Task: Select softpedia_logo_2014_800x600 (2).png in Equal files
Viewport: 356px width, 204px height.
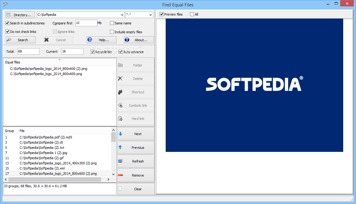Action: click(x=49, y=68)
